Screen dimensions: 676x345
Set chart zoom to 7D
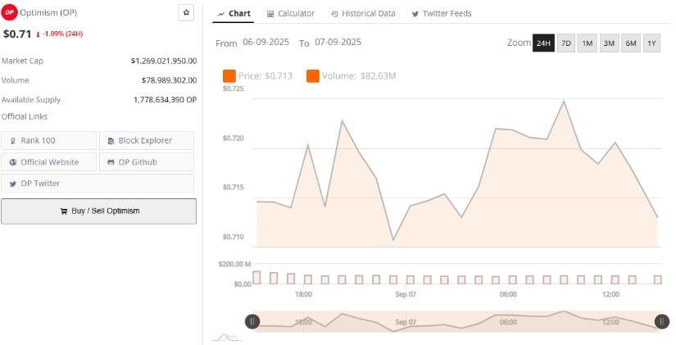click(x=566, y=43)
